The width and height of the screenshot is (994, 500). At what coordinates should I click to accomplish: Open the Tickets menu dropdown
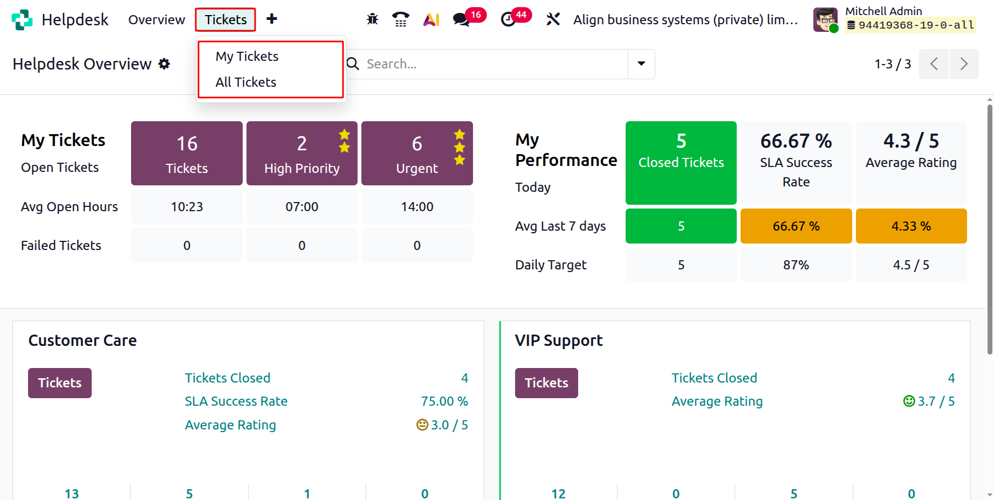point(225,19)
